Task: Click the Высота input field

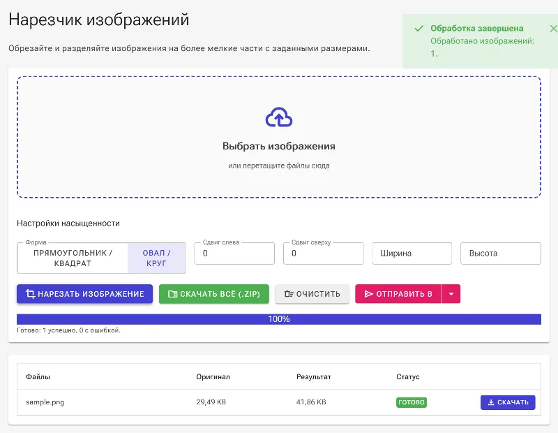Action: [x=500, y=254]
